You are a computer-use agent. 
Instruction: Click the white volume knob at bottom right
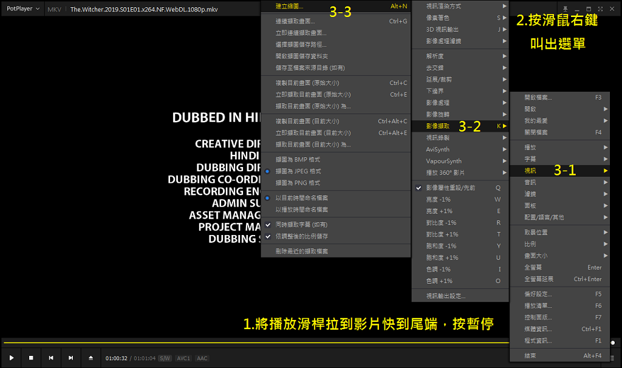(613, 342)
